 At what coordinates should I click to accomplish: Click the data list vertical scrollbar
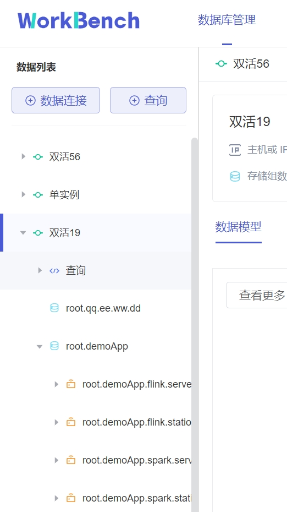pos(195,325)
